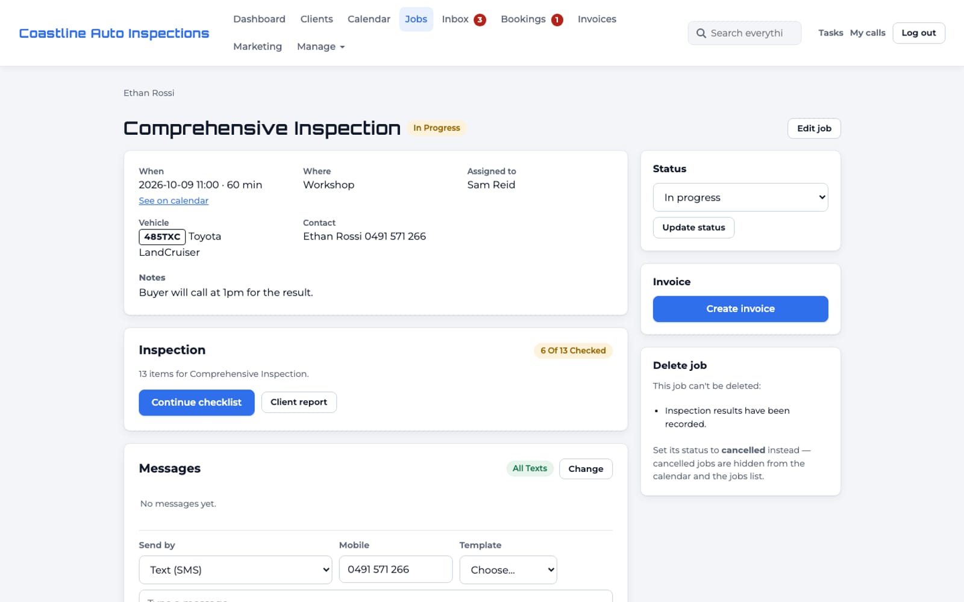Click the Buyer will call note text
This screenshot has width=964, height=602.
pos(226,293)
